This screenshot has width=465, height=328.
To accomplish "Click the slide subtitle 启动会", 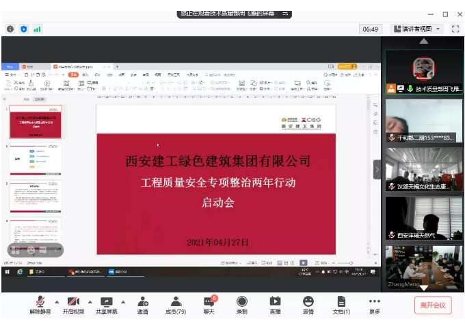I will (x=218, y=203).
